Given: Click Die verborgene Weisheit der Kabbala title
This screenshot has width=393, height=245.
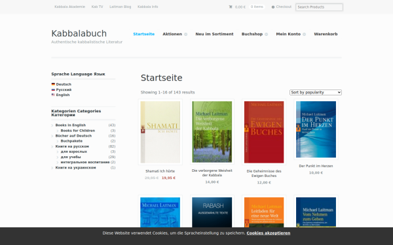Looking at the screenshot, I should coord(212,172).
